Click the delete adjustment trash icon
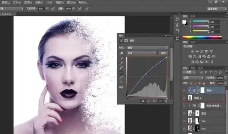 pos(166,101)
